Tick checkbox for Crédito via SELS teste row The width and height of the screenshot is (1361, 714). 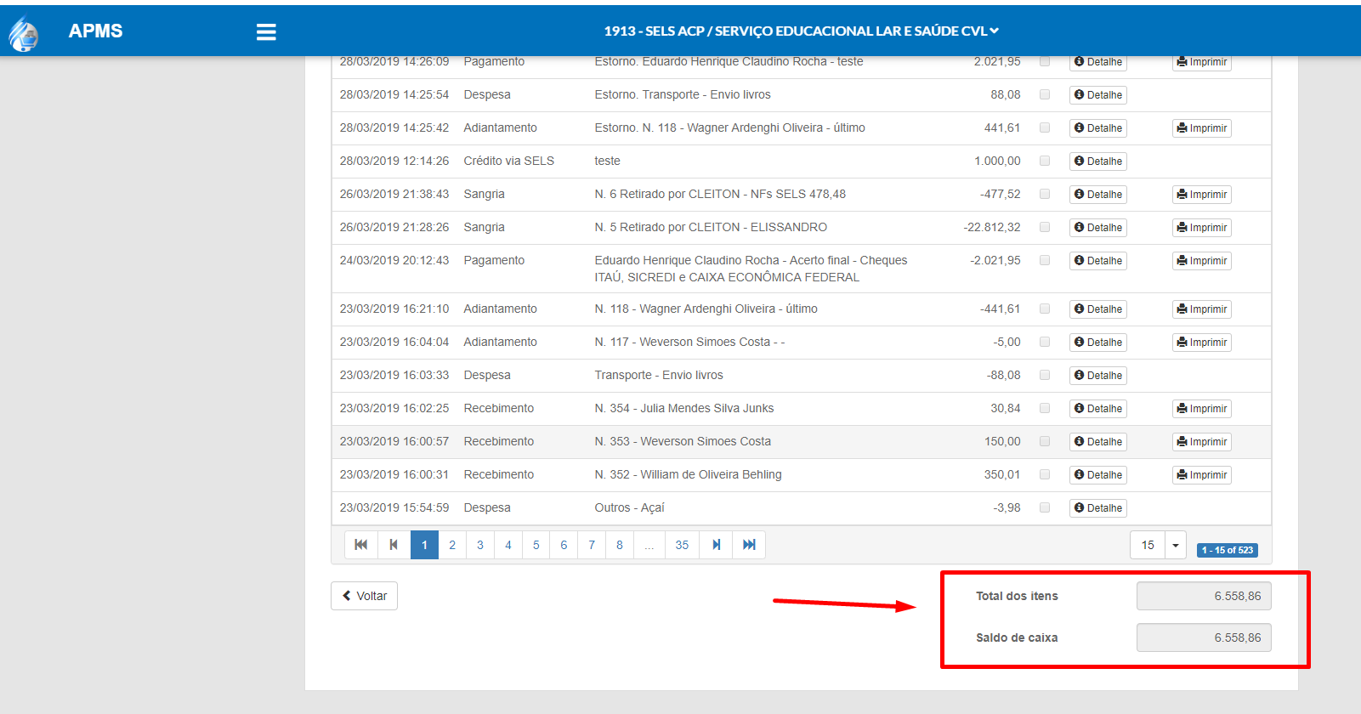tap(1045, 161)
